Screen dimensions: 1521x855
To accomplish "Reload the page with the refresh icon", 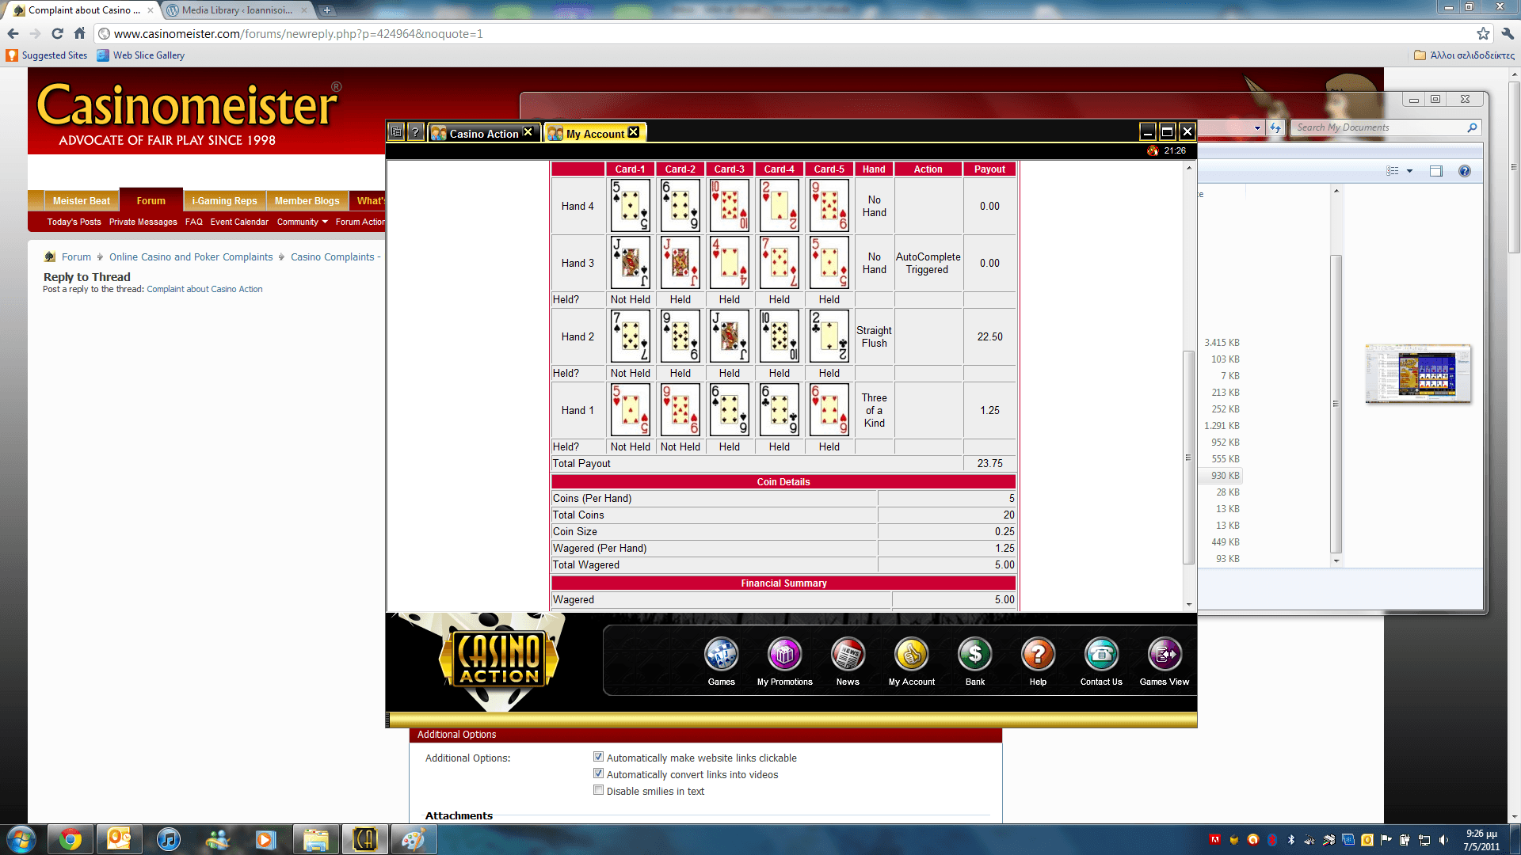I will click(x=57, y=33).
